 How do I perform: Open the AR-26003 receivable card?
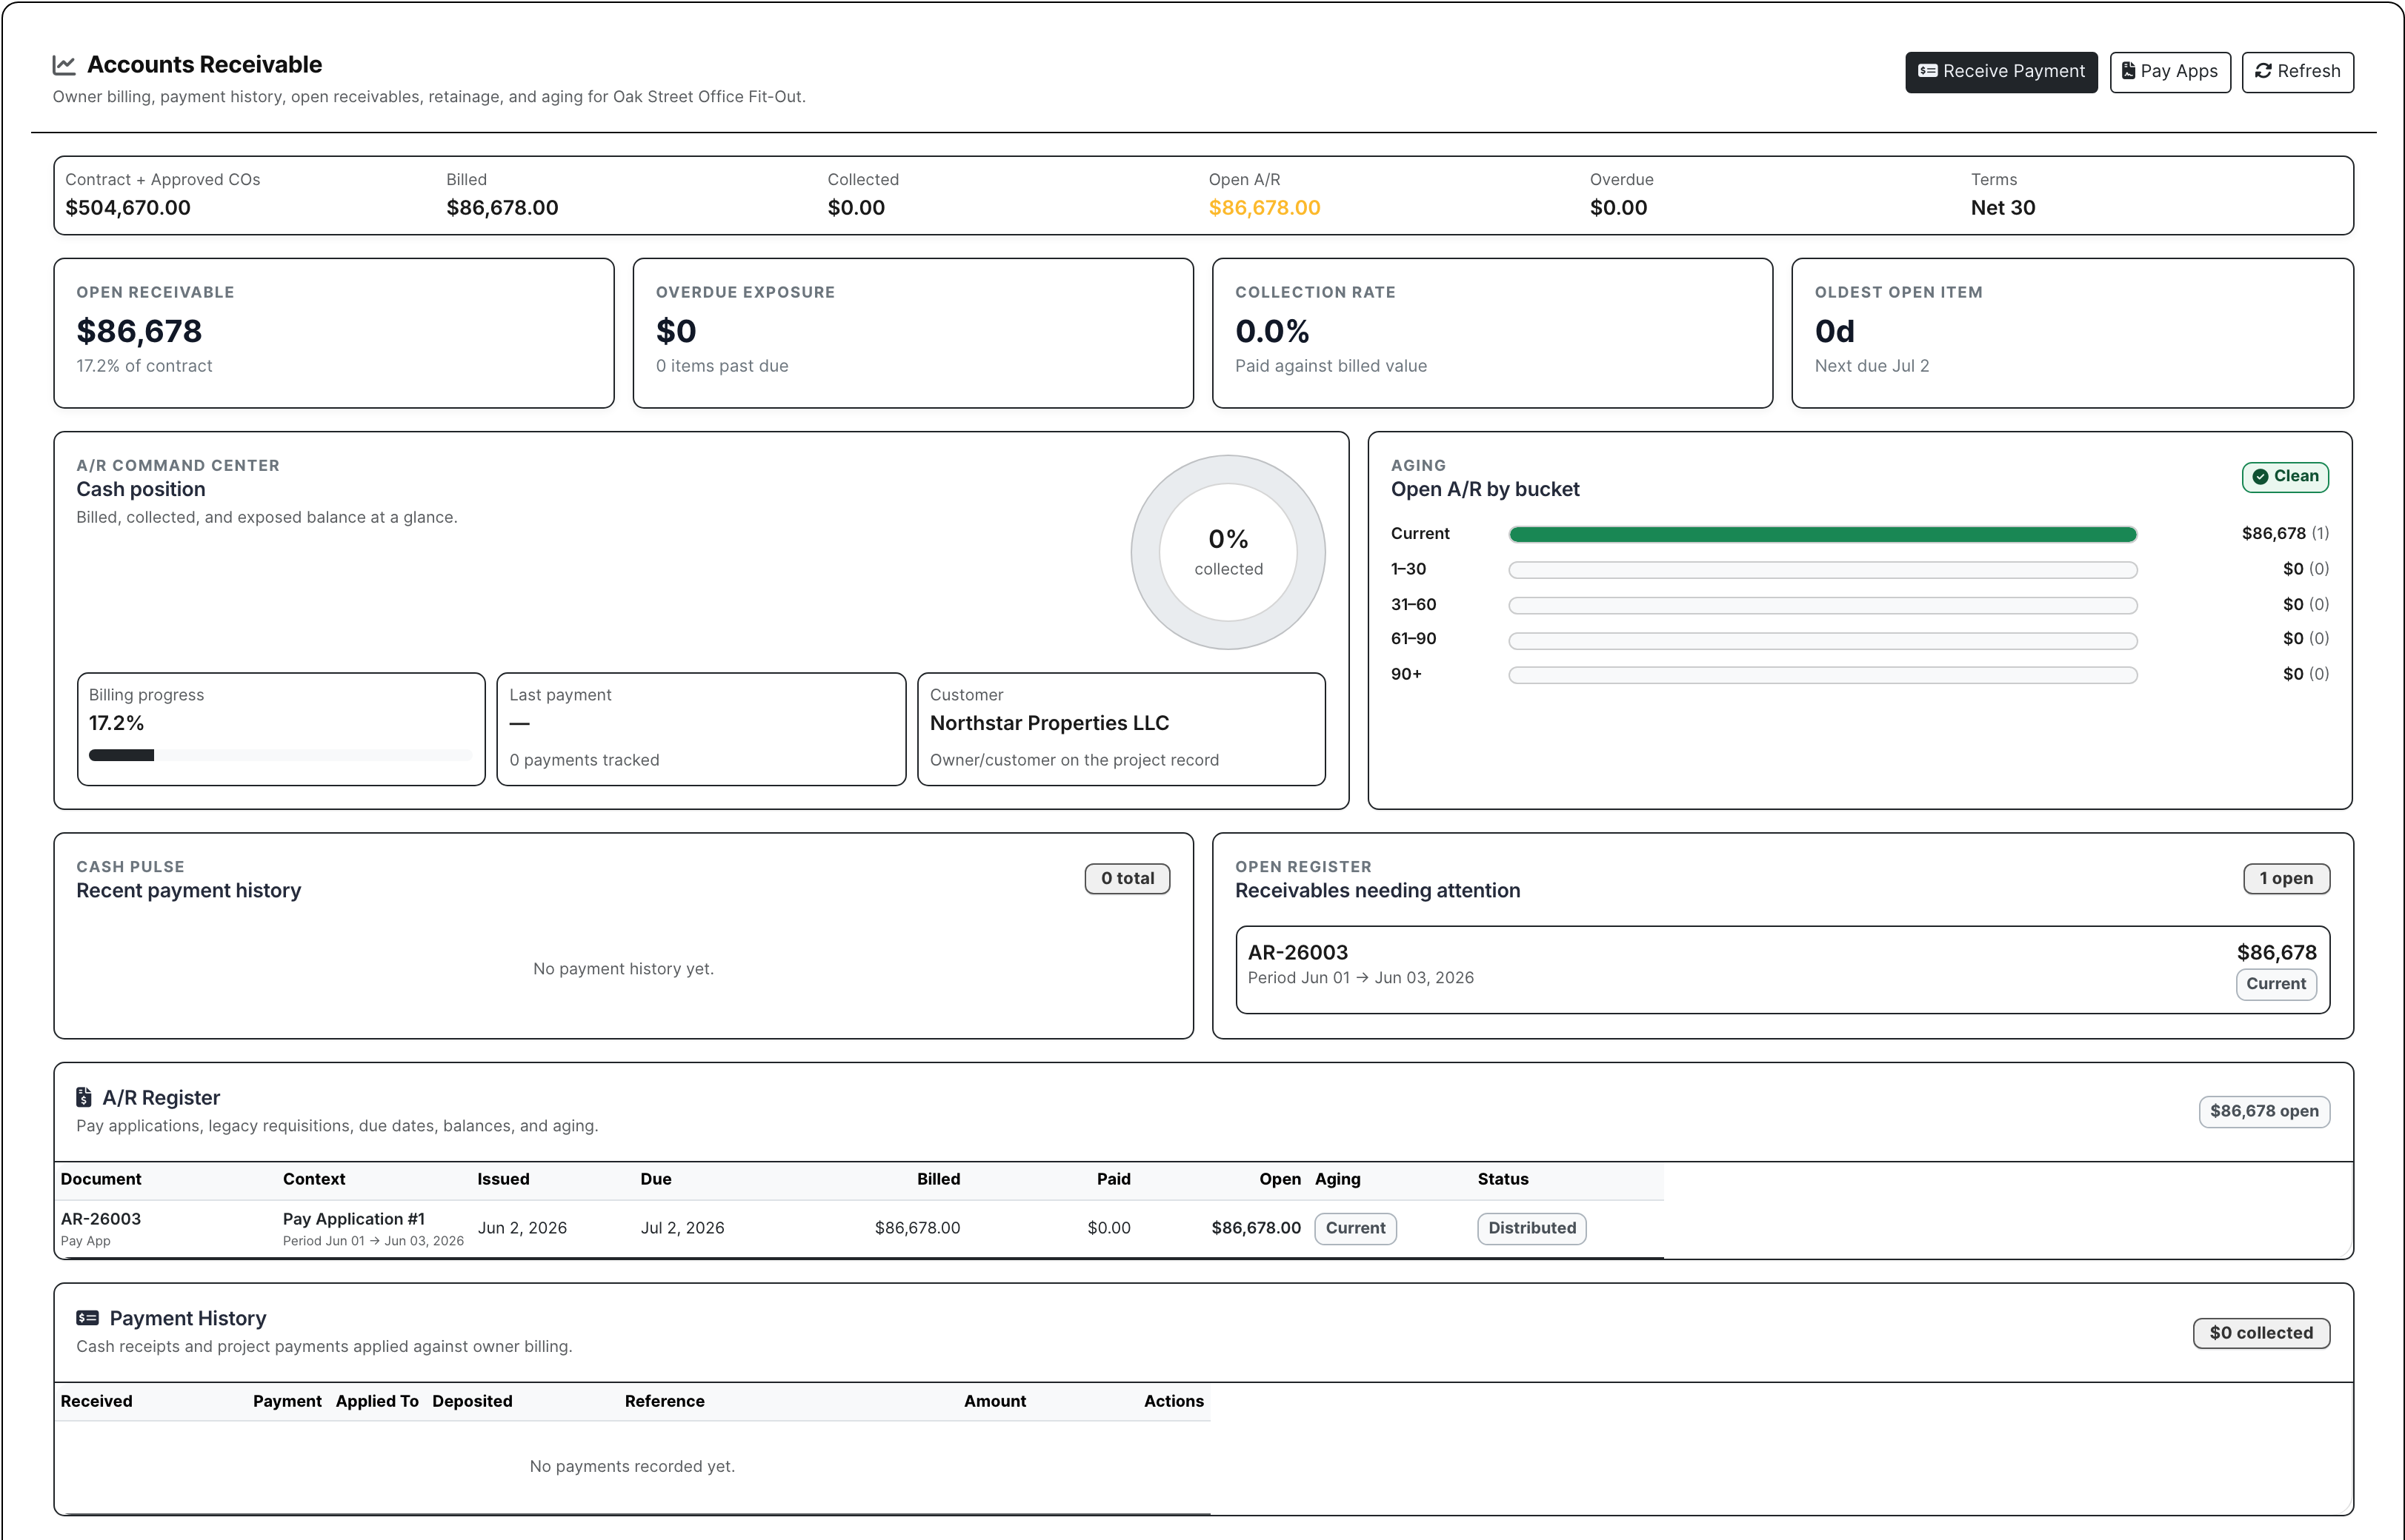[1783, 969]
